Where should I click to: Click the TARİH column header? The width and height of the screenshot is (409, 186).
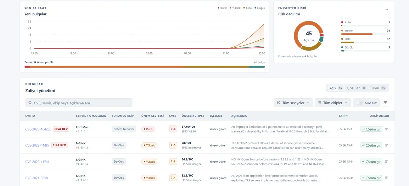point(343,116)
